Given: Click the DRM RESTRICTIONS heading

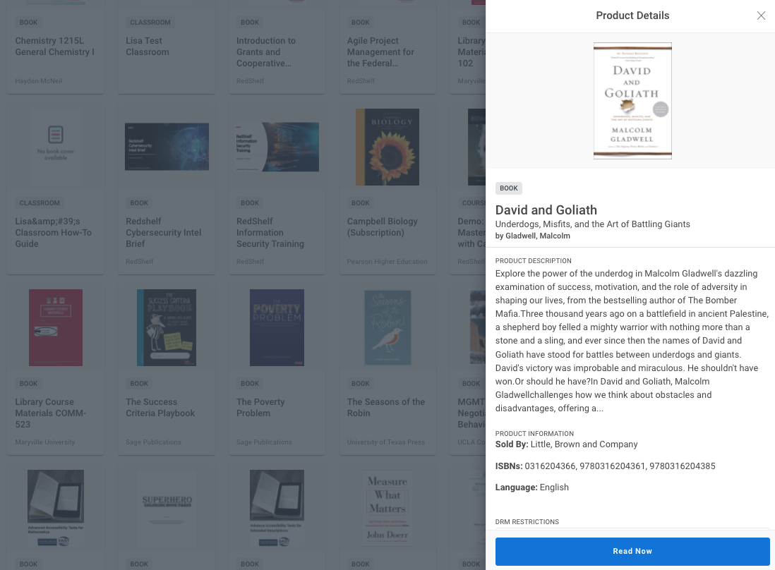Looking at the screenshot, I should [527, 522].
